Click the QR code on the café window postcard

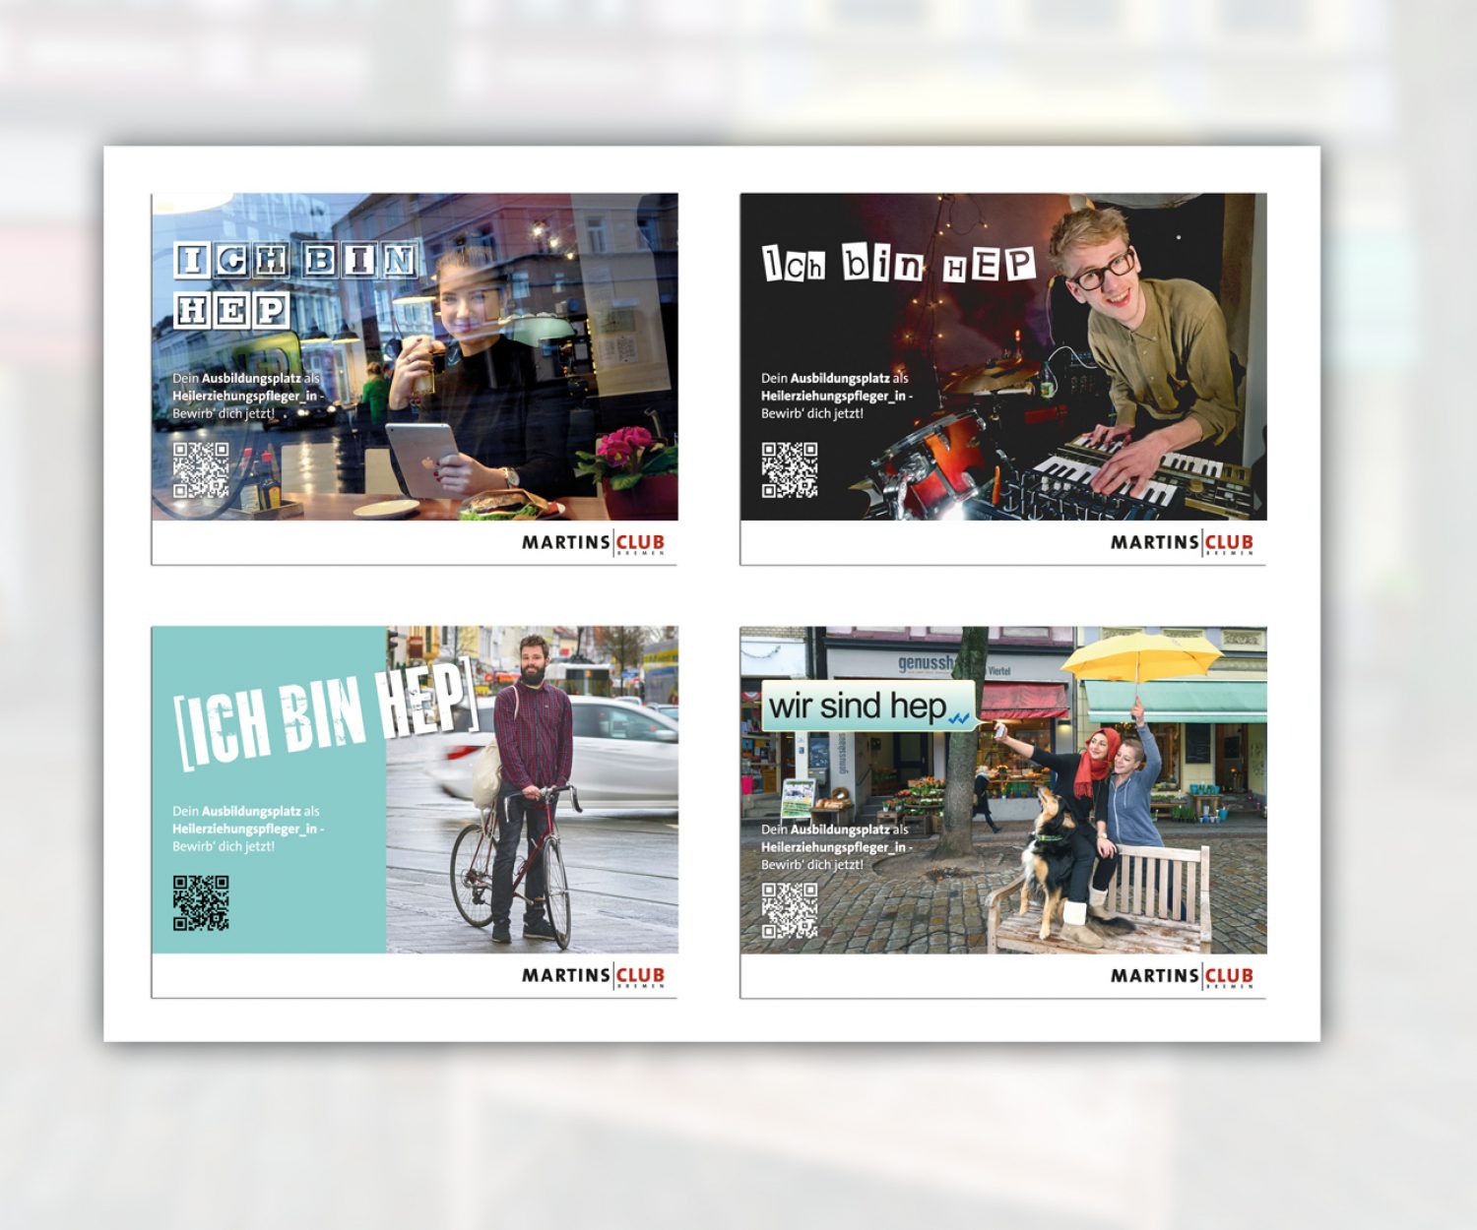click(201, 469)
